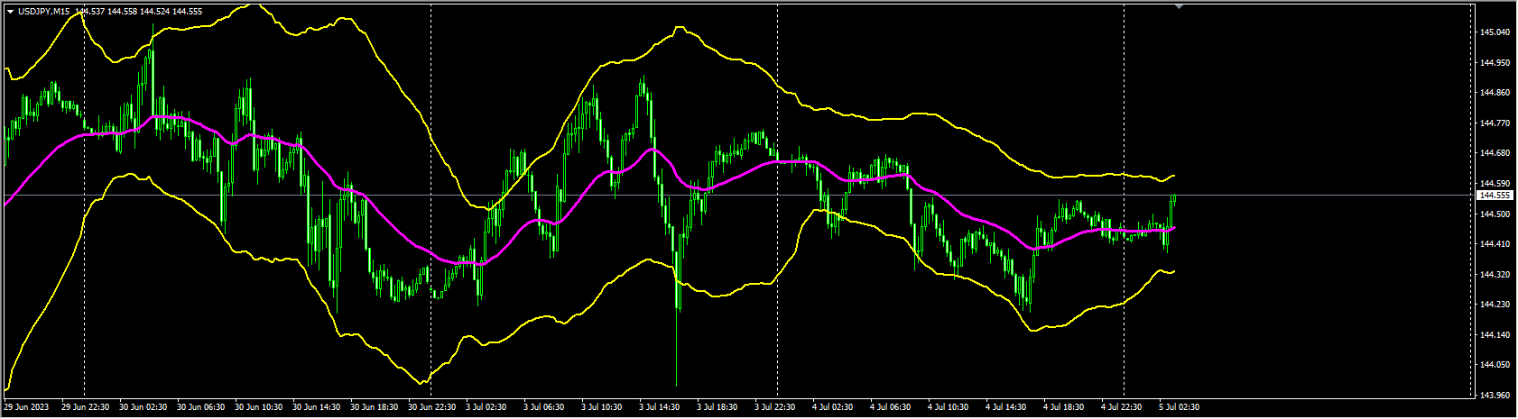Screen dimensions: 1518x419
Task: Click the 144.770 price axis label
Action: click(x=1495, y=123)
